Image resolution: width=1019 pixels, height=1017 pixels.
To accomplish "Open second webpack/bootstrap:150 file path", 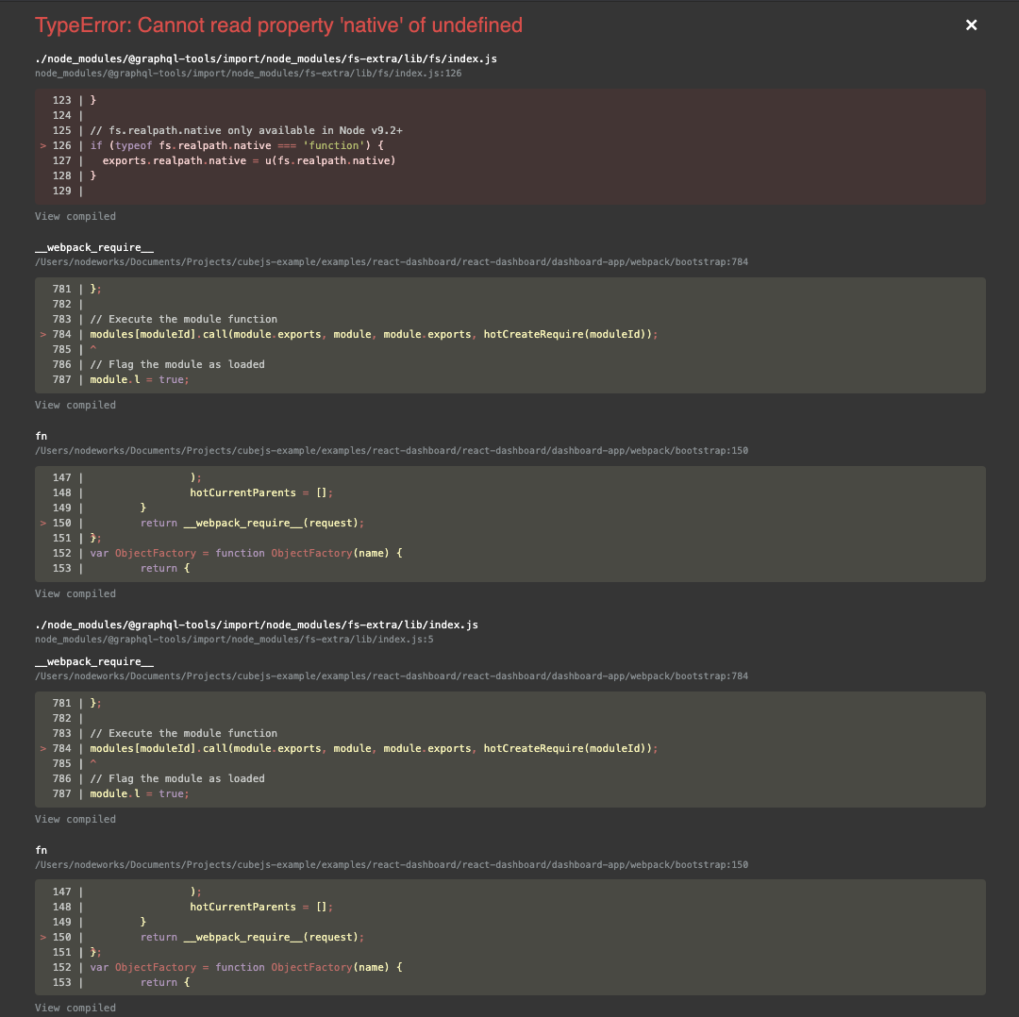I will 392,864.
